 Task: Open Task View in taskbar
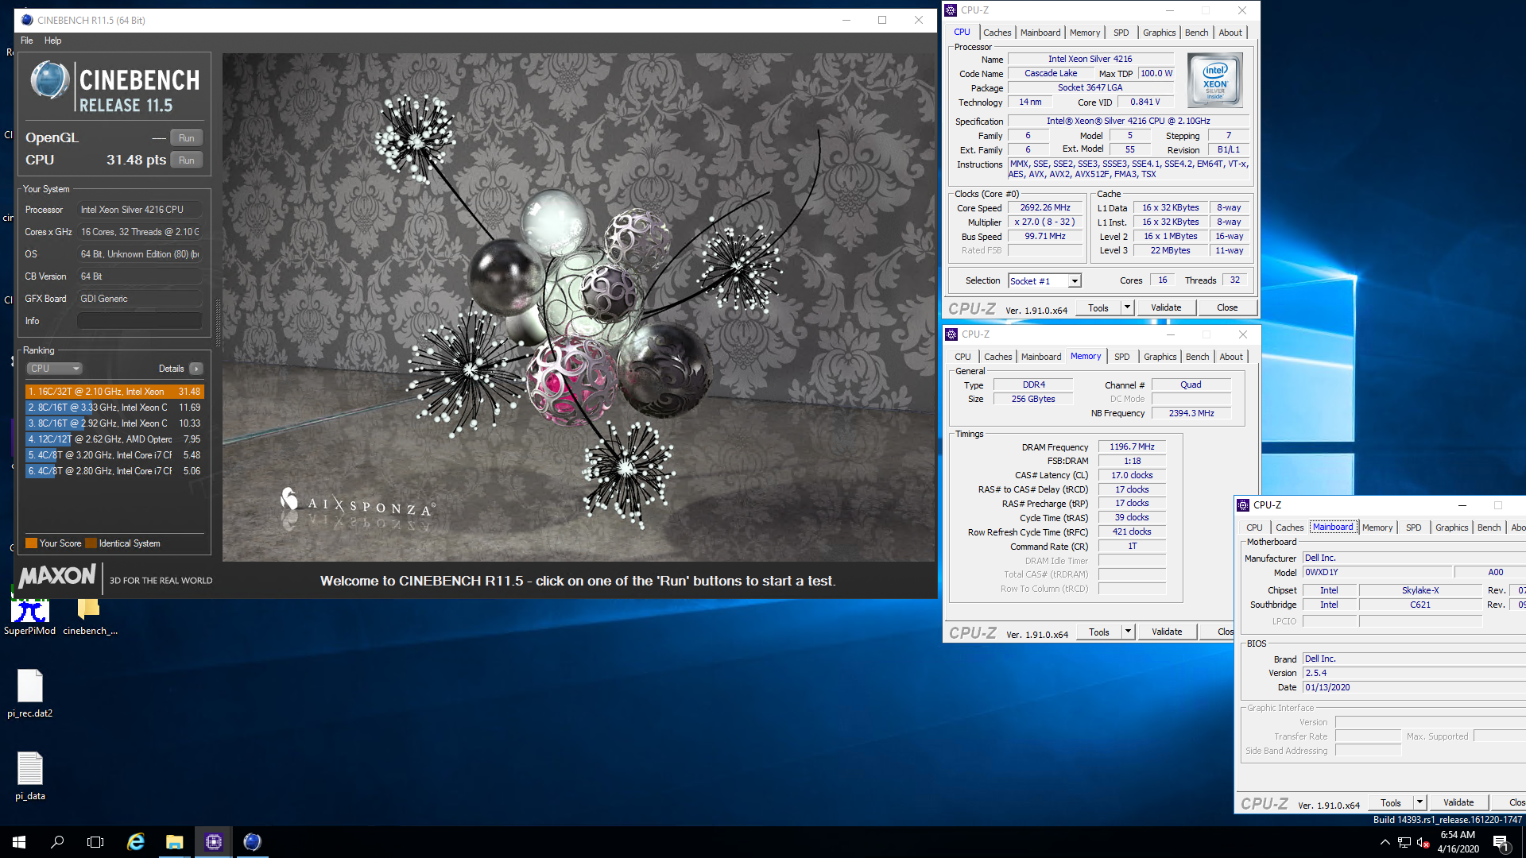coord(95,842)
